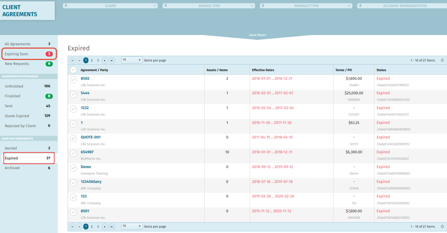Go to last page in top pager

coord(112,60)
